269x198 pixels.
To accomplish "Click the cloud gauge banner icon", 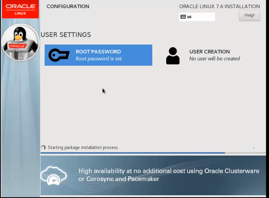I will 54,176.
